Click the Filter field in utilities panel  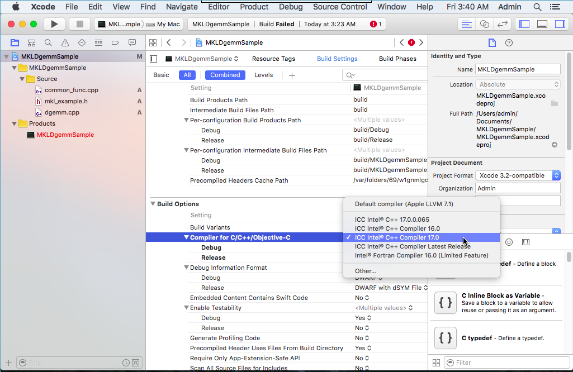tap(506, 362)
